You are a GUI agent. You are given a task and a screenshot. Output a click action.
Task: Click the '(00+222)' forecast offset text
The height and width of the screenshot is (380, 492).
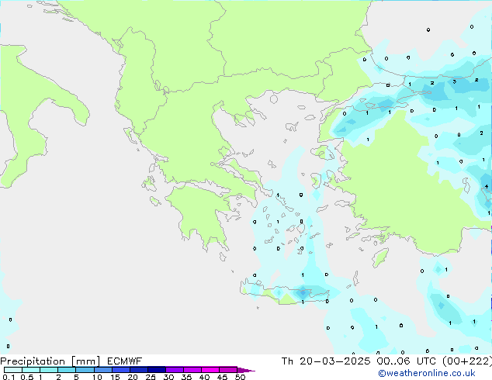coord(467,361)
